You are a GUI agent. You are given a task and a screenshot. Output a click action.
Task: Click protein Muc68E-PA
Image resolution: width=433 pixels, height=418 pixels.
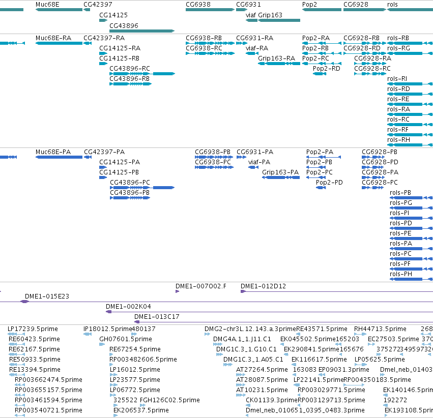coord(53,152)
